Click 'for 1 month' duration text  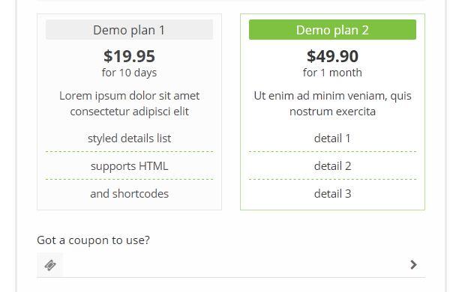332,73
